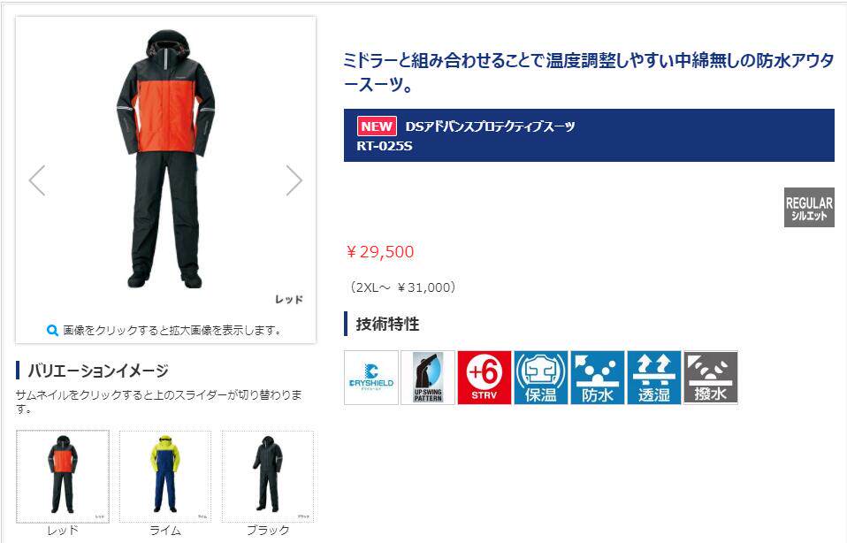Click the magnifier icon for enlarged image
847x543 pixels.
click(52, 330)
